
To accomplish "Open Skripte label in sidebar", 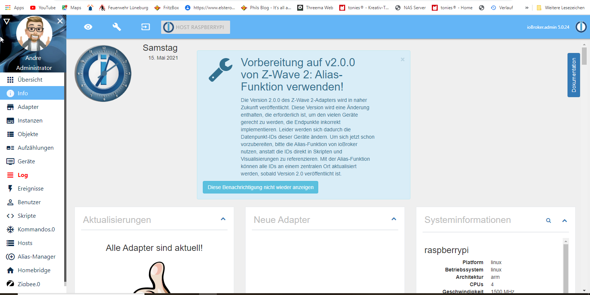I will click(27, 216).
